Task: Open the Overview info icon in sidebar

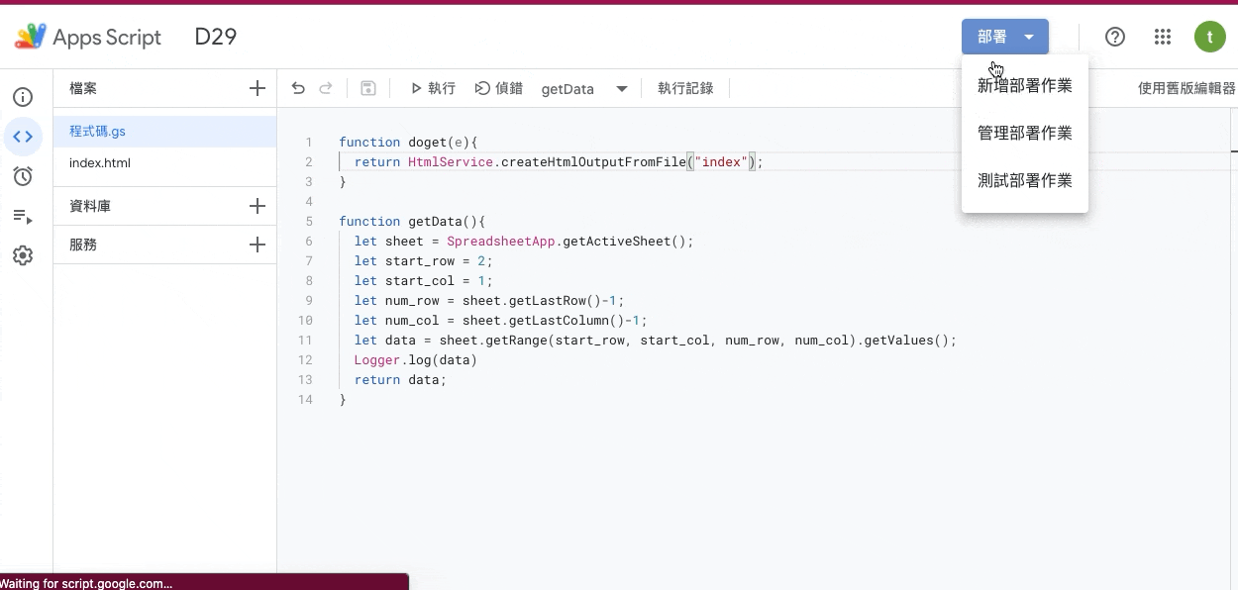Action: (x=23, y=97)
